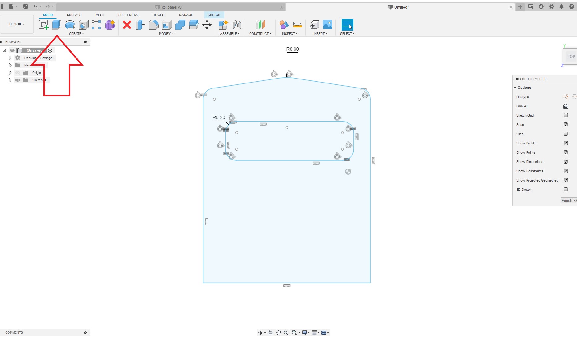Show the hidden Origin folder
The image size is (577, 338).
[18, 73]
